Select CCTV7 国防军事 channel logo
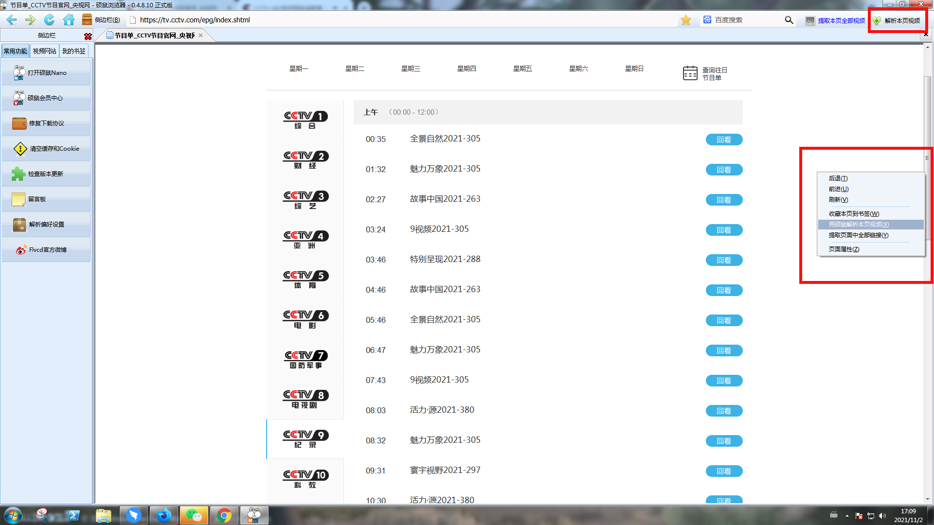This screenshot has width=934, height=525. coord(305,359)
